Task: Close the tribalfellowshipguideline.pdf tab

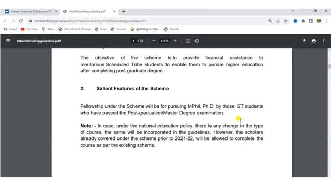Action: 114,11
